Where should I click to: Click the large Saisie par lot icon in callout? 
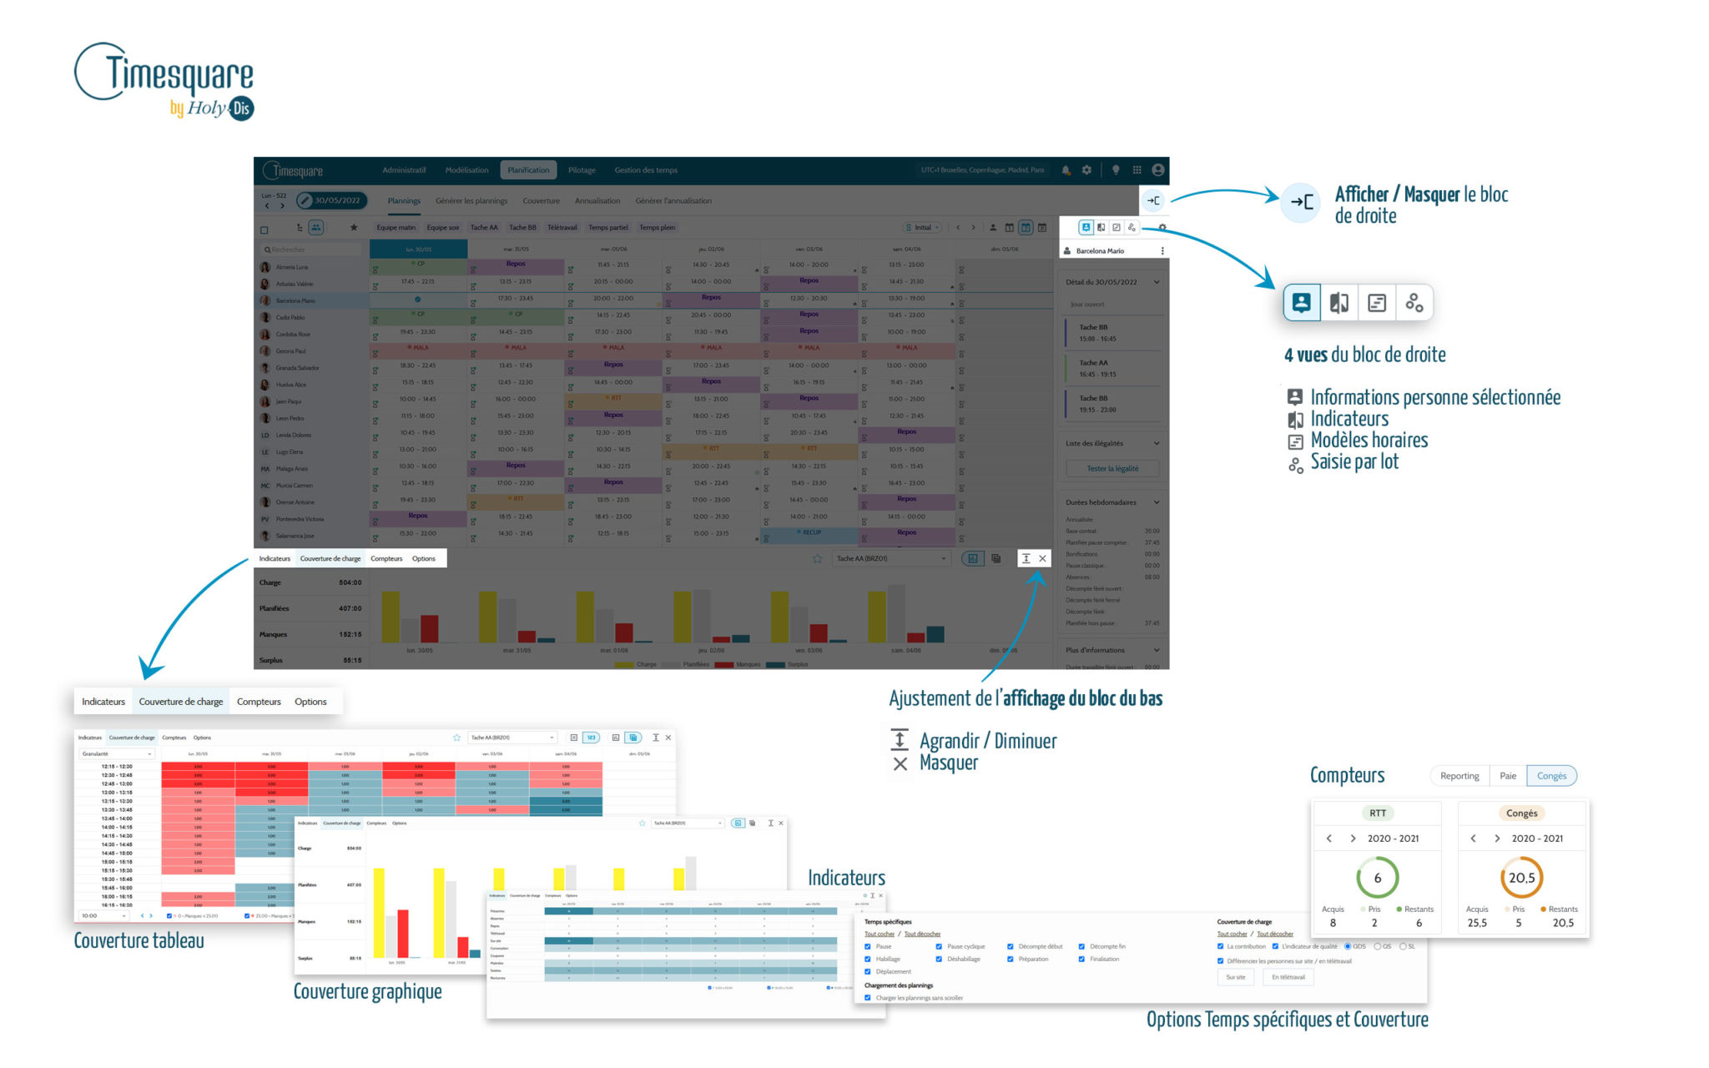tap(1414, 303)
